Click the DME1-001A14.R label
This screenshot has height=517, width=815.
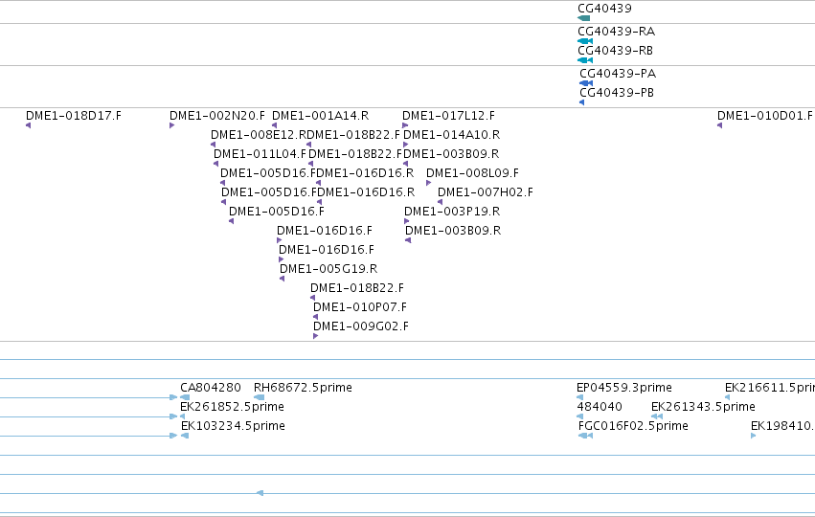(320, 115)
